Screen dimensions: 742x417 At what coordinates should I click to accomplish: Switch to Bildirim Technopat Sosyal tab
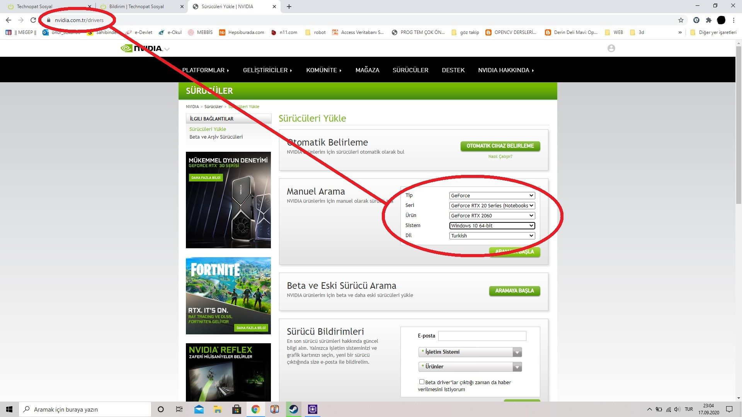pyautogui.click(x=136, y=7)
